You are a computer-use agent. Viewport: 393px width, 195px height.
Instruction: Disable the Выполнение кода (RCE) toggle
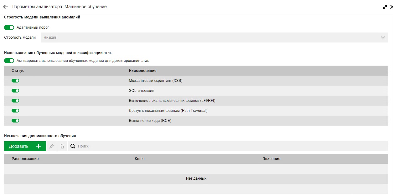pyautogui.click(x=15, y=121)
